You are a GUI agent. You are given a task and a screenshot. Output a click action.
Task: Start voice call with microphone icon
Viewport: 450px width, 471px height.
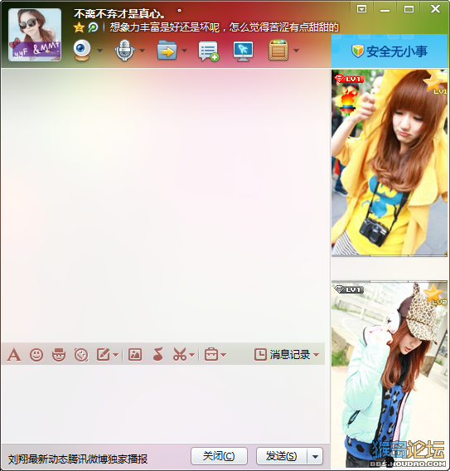[124, 51]
